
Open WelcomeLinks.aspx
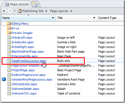(24, 84)
